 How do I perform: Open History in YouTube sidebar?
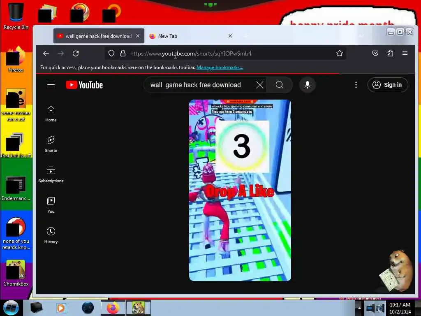click(51, 236)
